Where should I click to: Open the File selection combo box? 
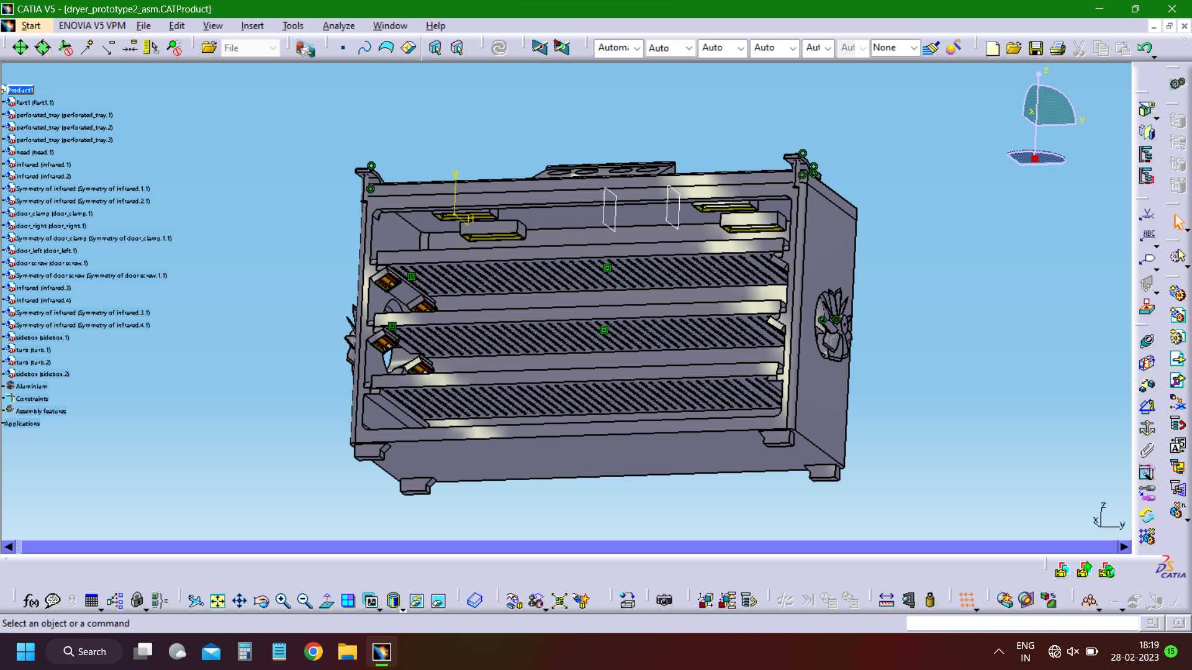[x=250, y=48]
